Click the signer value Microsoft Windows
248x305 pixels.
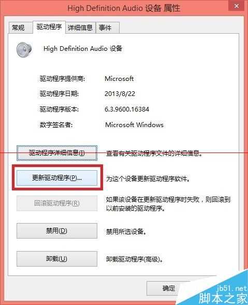134,124
